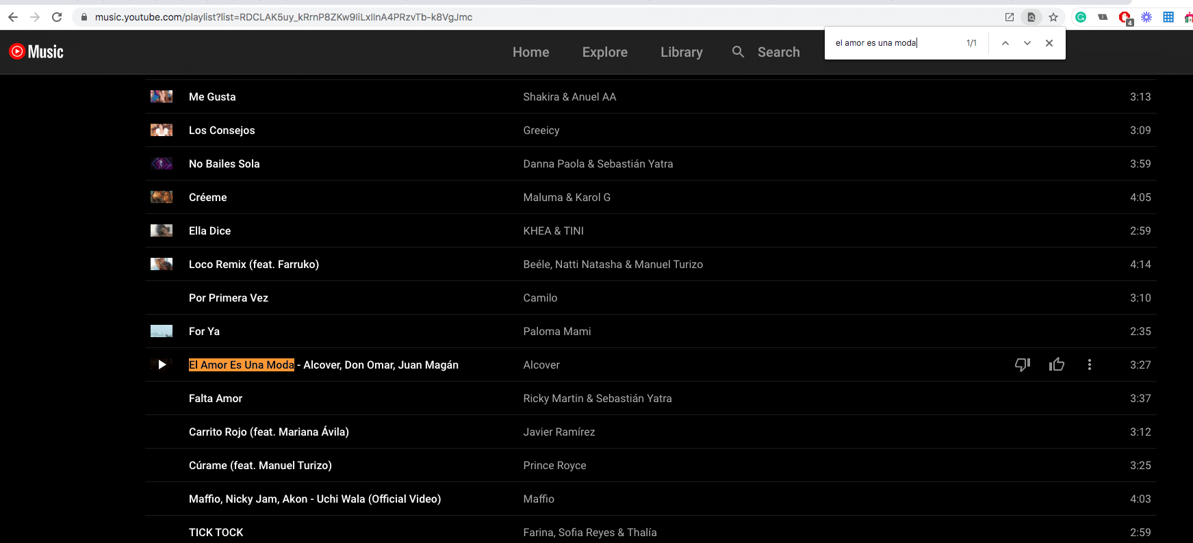Open artist link Greeicy

pos(541,131)
